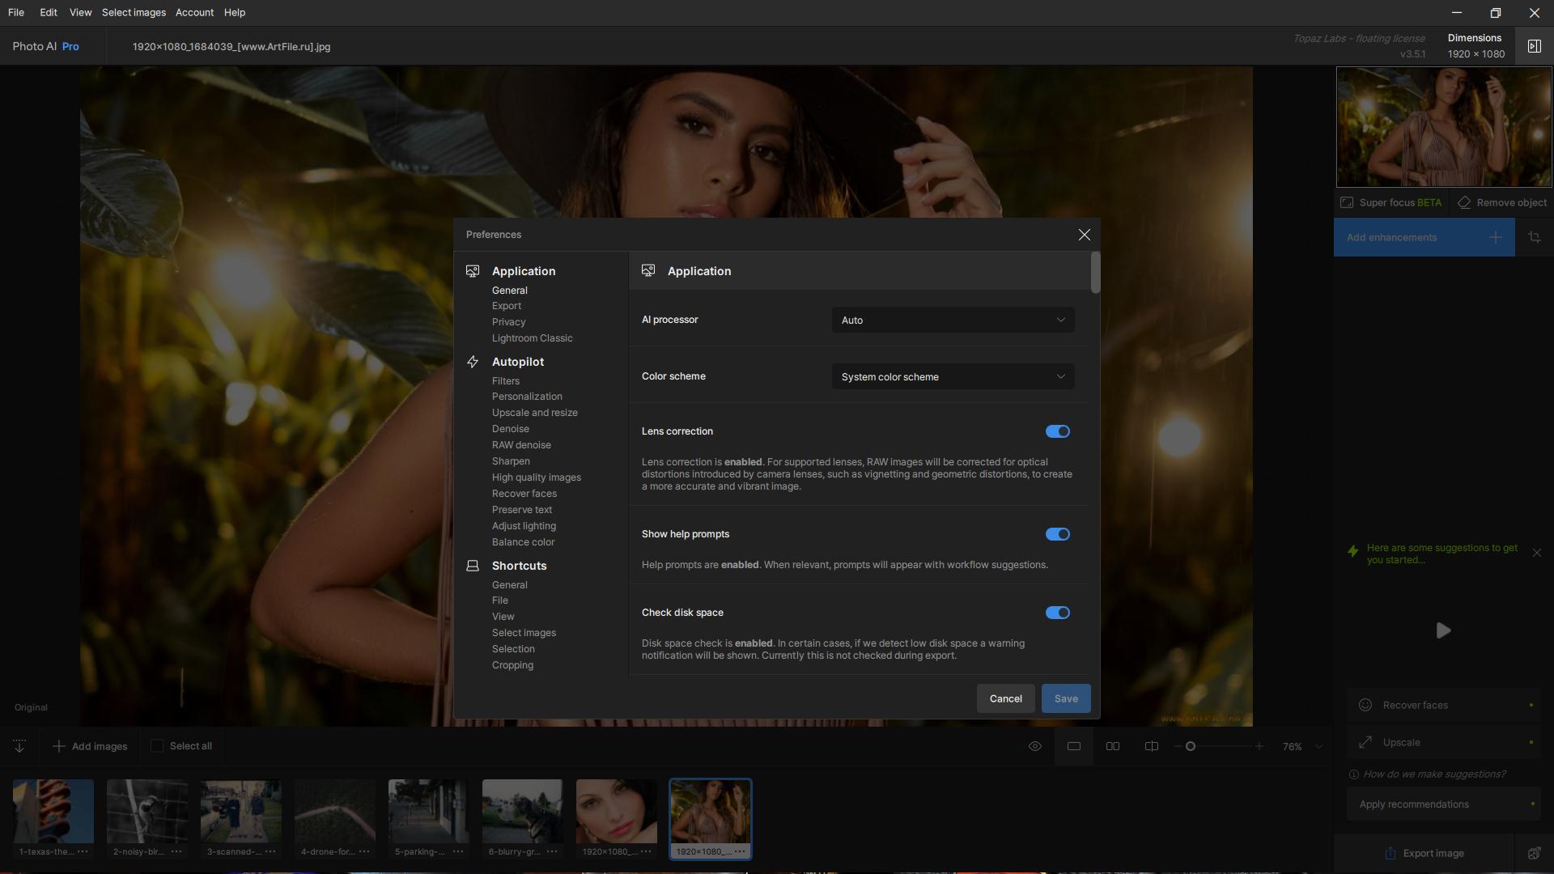Switch to split view icon
This screenshot has width=1554, height=874.
tap(1151, 746)
